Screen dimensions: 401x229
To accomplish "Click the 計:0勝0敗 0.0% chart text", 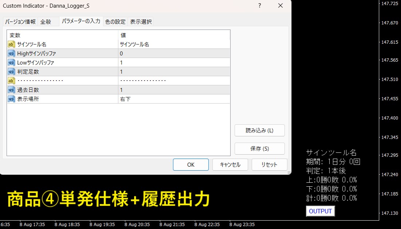I will (331, 198).
